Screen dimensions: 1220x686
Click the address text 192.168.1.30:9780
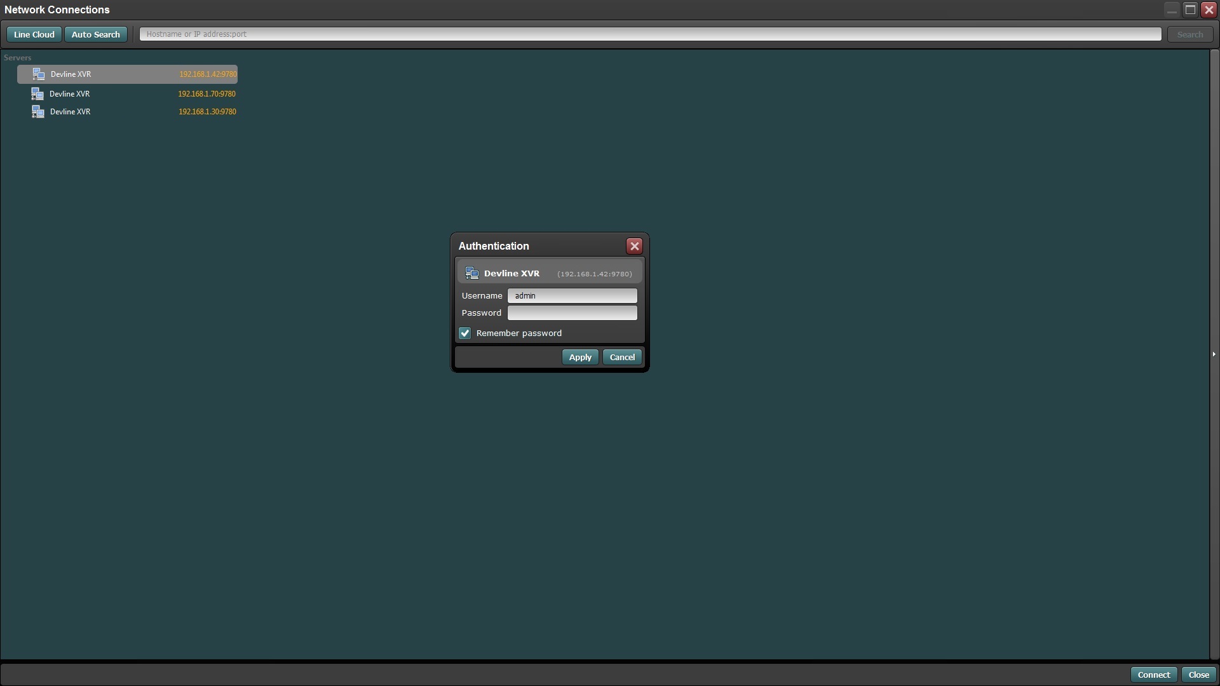pos(207,112)
